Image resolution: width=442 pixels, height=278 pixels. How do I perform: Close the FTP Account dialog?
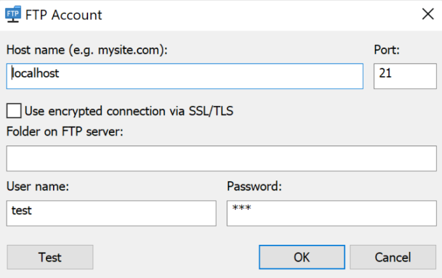pyautogui.click(x=427, y=14)
